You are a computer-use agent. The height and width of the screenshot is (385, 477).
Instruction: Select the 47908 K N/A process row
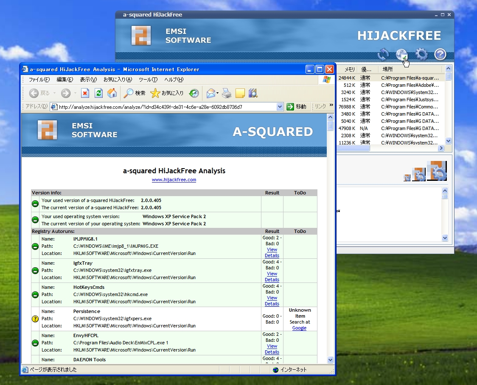coord(390,128)
